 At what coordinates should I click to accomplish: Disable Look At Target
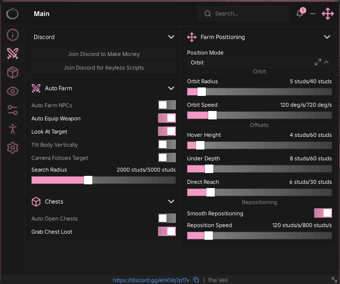167,131
